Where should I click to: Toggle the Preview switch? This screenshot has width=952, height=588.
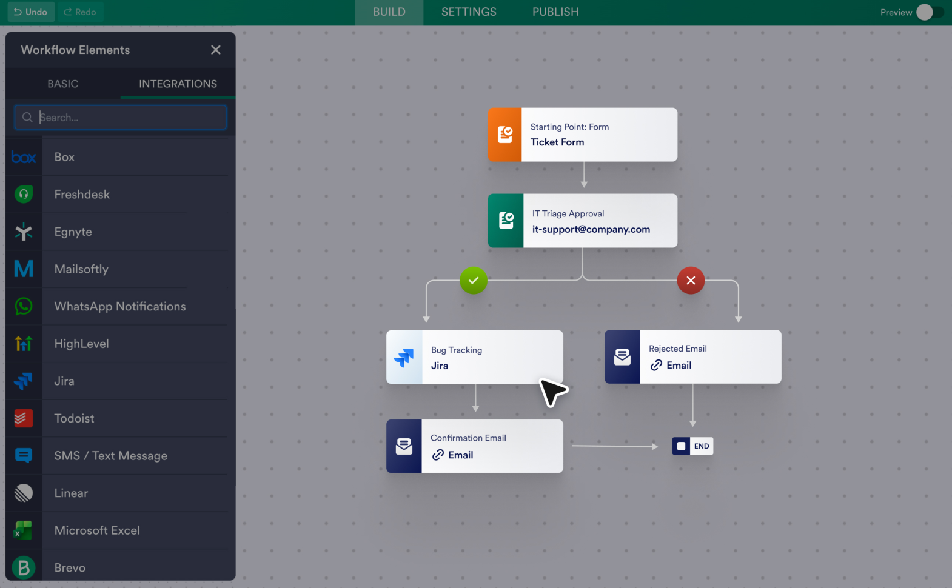point(930,12)
